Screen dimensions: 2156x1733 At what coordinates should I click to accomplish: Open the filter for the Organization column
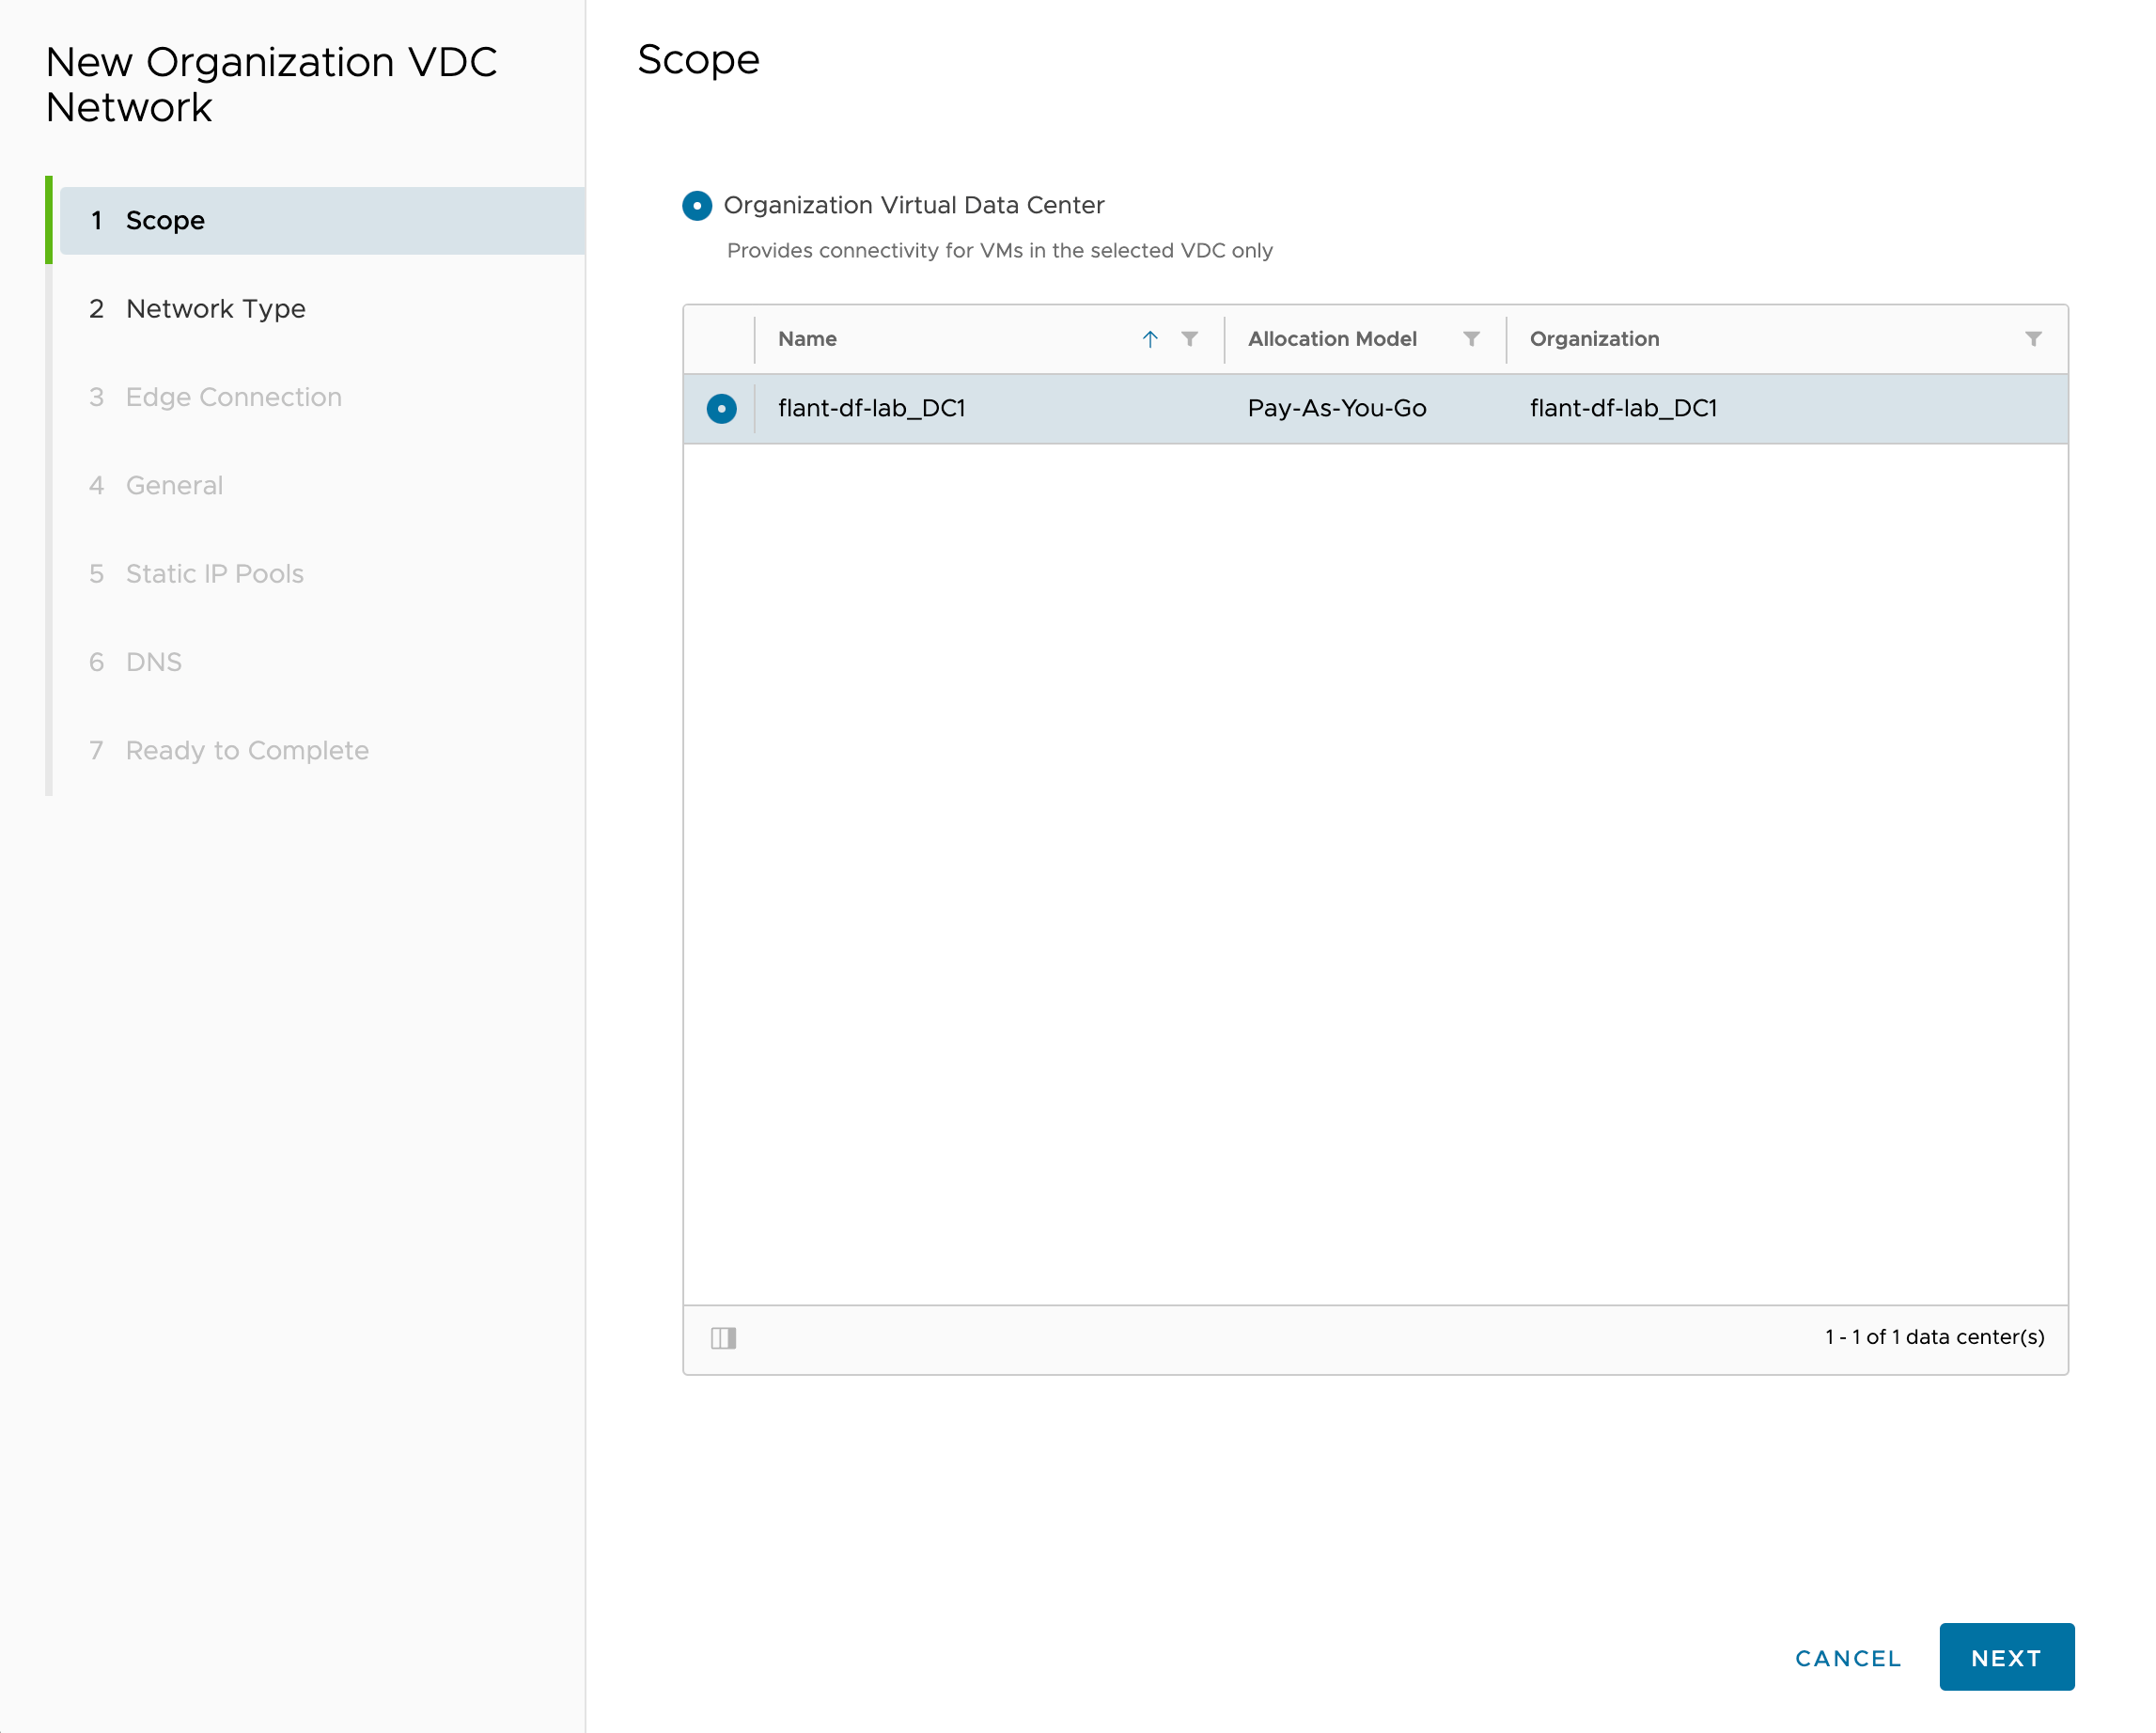pos(2034,340)
